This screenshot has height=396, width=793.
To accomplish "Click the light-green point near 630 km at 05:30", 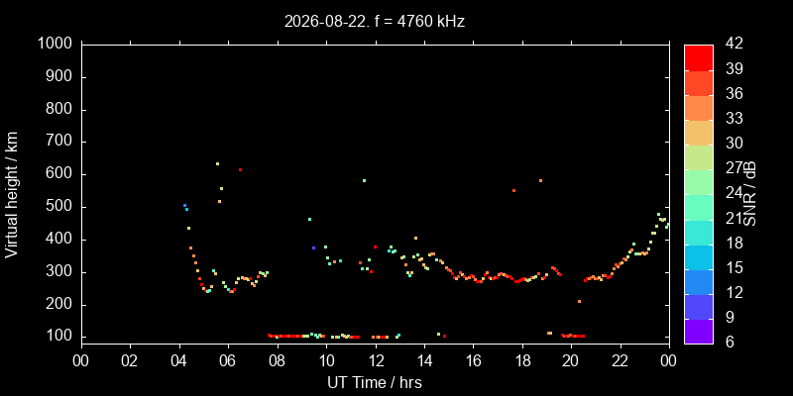I will [217, 163].
